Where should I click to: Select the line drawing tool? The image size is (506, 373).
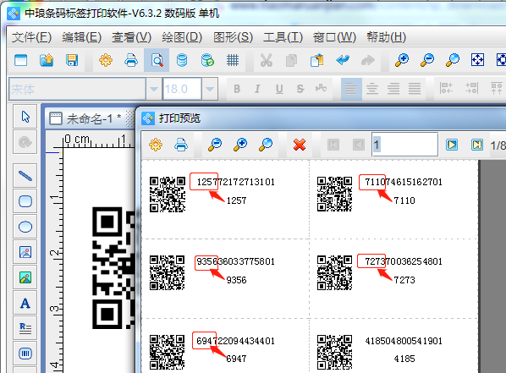[x=25, y=176]
